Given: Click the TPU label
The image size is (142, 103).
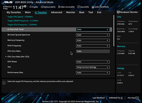Looking at the screenshot, I should 9,67.
